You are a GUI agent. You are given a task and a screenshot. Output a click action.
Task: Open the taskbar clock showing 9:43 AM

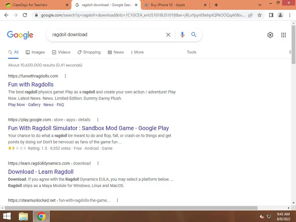(283, 217)
